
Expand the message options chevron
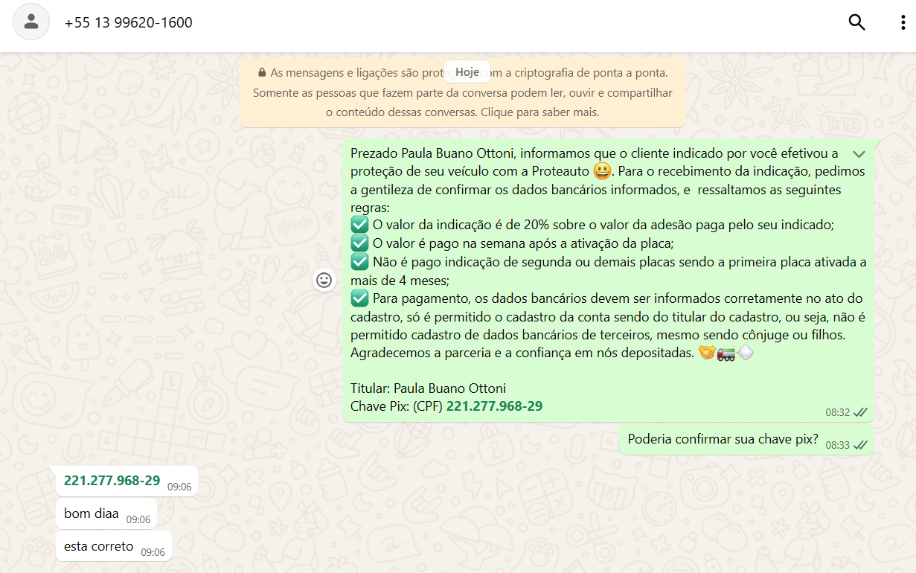859,154
